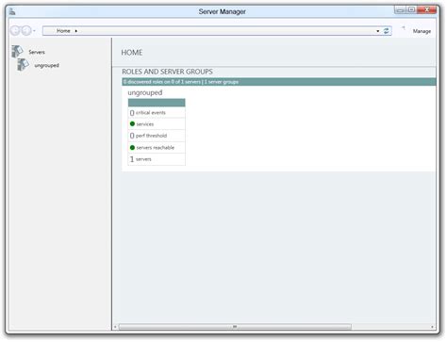
Task: Open the critical events row
Action: [x=157, y=112]
